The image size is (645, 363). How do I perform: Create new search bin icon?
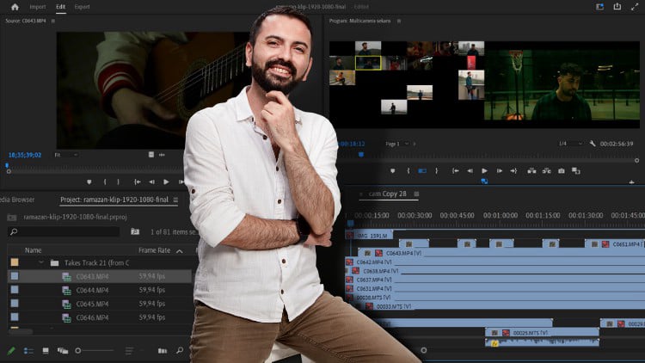(x=135, y=231)
